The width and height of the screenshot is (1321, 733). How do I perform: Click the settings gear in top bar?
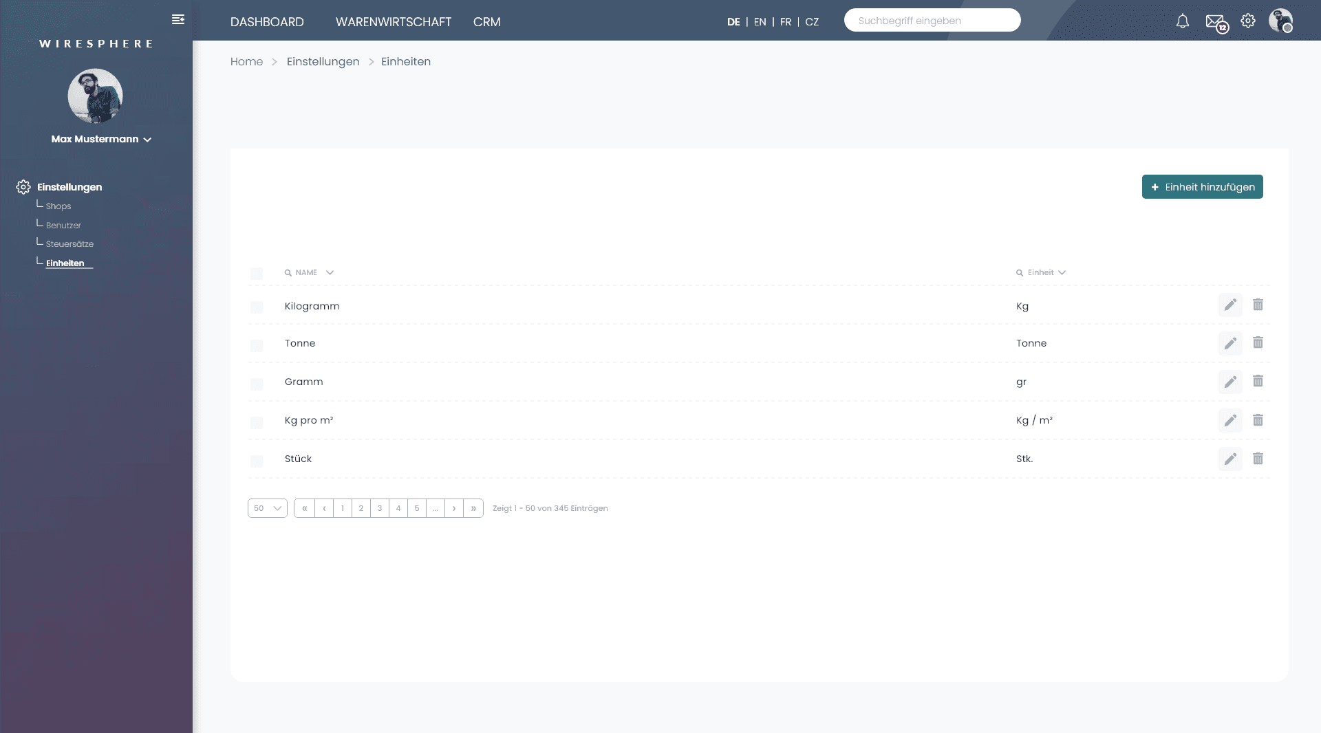(1248, 21)
